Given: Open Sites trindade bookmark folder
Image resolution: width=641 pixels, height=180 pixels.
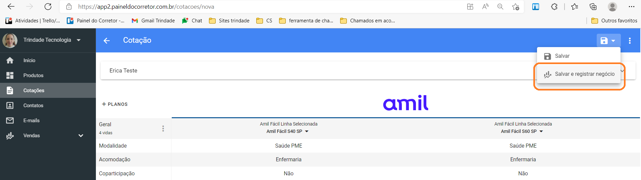Looking at the screenshot, I should pos(229,21).
